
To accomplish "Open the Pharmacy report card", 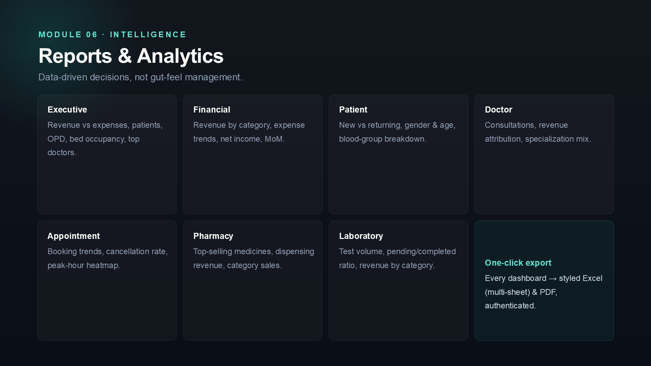I will tap(253, 281).
